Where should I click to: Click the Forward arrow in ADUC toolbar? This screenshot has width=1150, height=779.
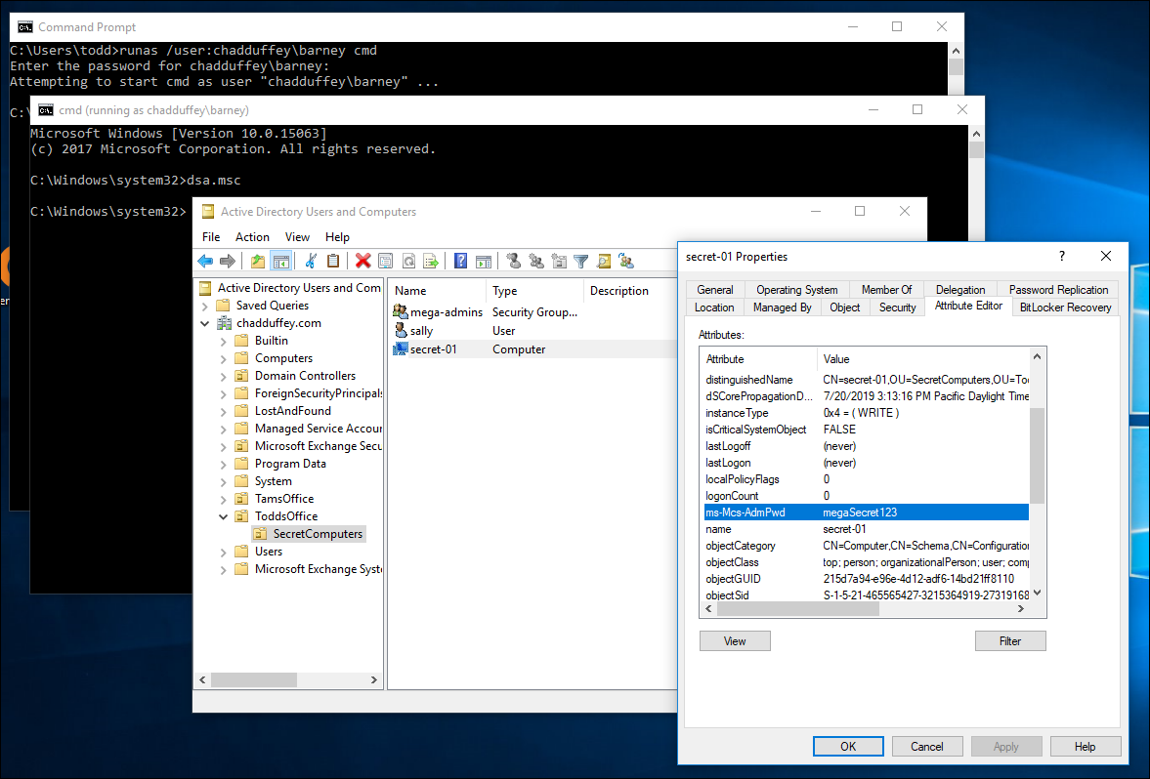tap(228, 261)
